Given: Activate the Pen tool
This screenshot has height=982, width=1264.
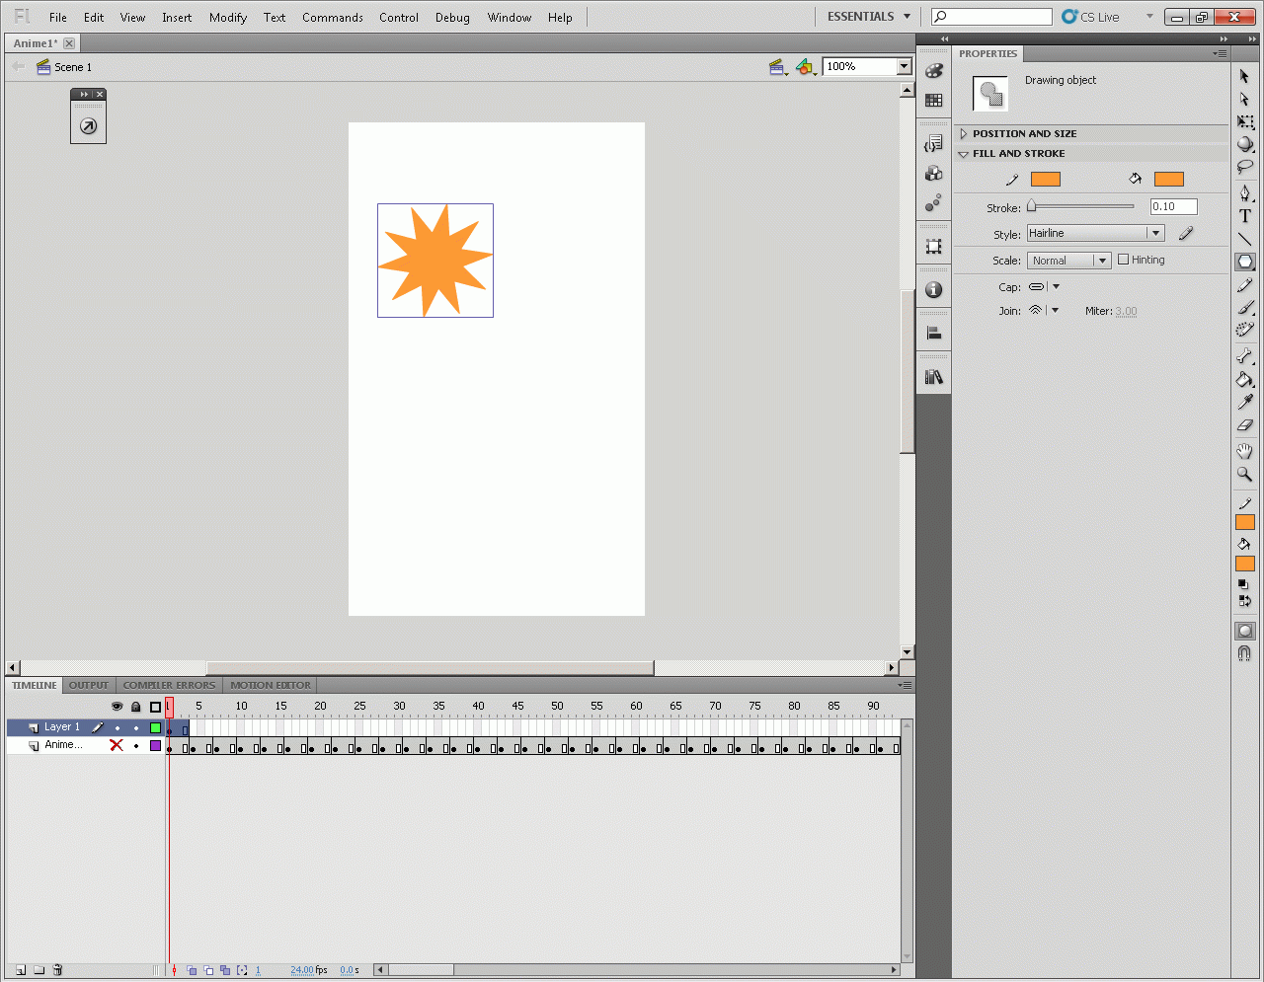Looking at the screenshot, I should 1244,193.
